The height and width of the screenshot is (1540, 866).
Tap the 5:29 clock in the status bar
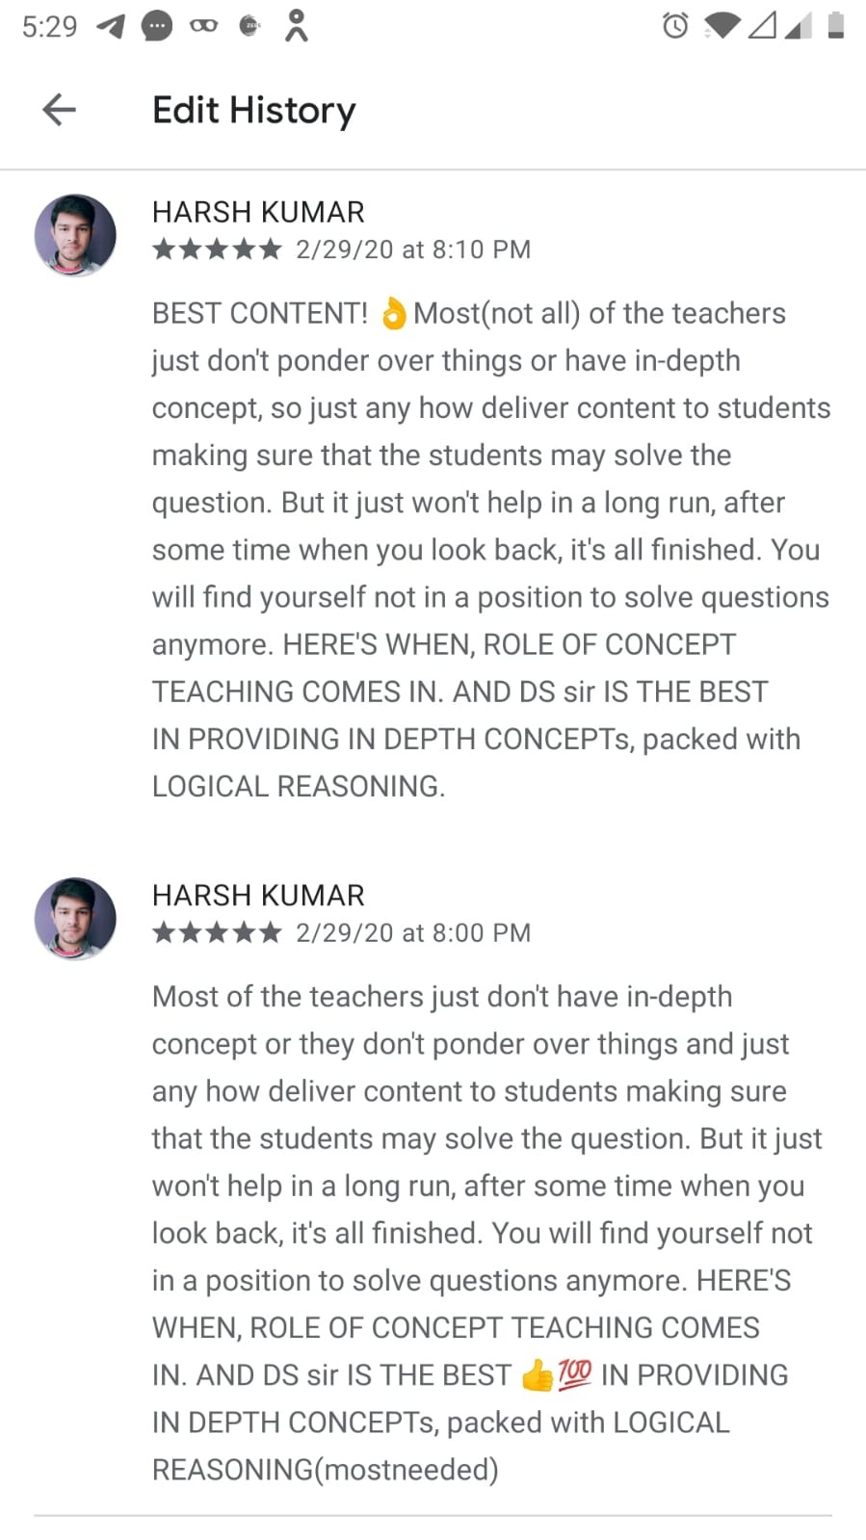(x=49, y=26)
